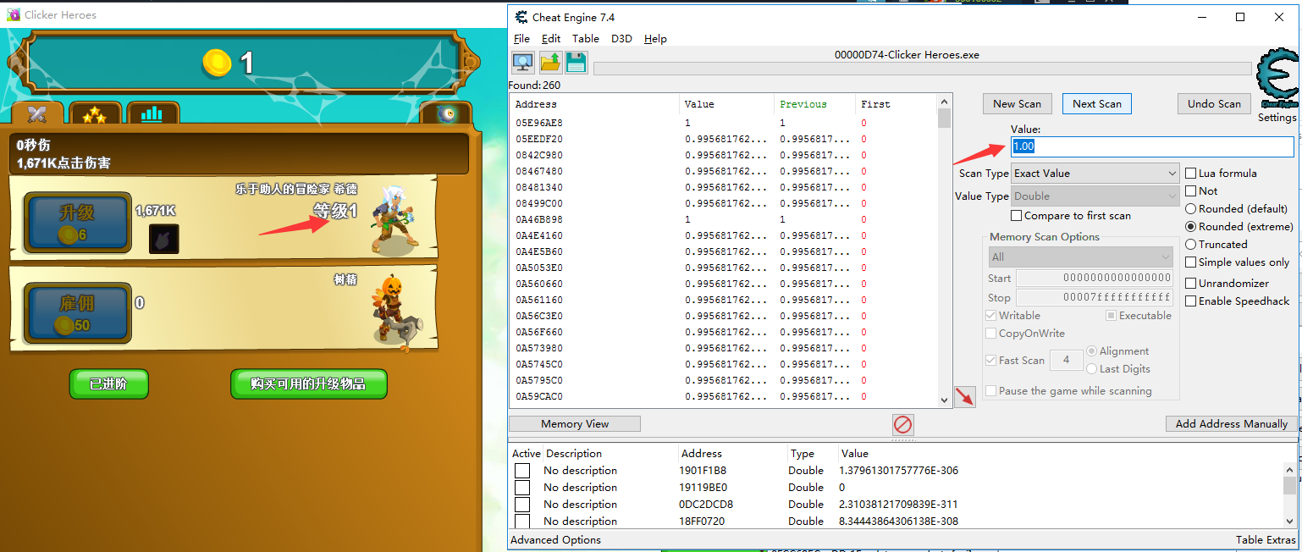Toggle the Not checkbox
Image resolution: width=1302 pixels, height=552 pixels.
pos(1191,190)
